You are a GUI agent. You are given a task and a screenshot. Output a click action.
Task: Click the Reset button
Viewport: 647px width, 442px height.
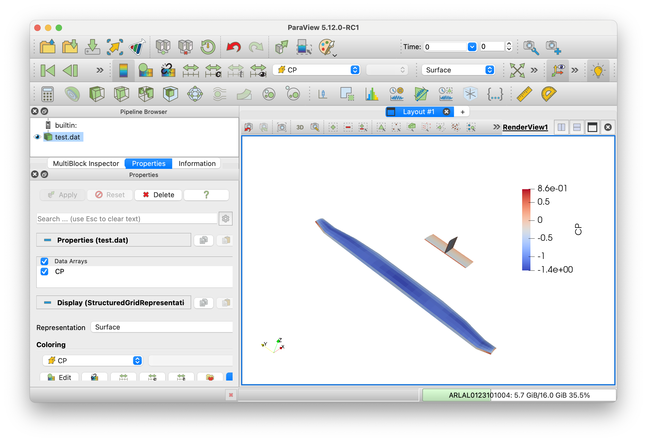tap(110, 195)
